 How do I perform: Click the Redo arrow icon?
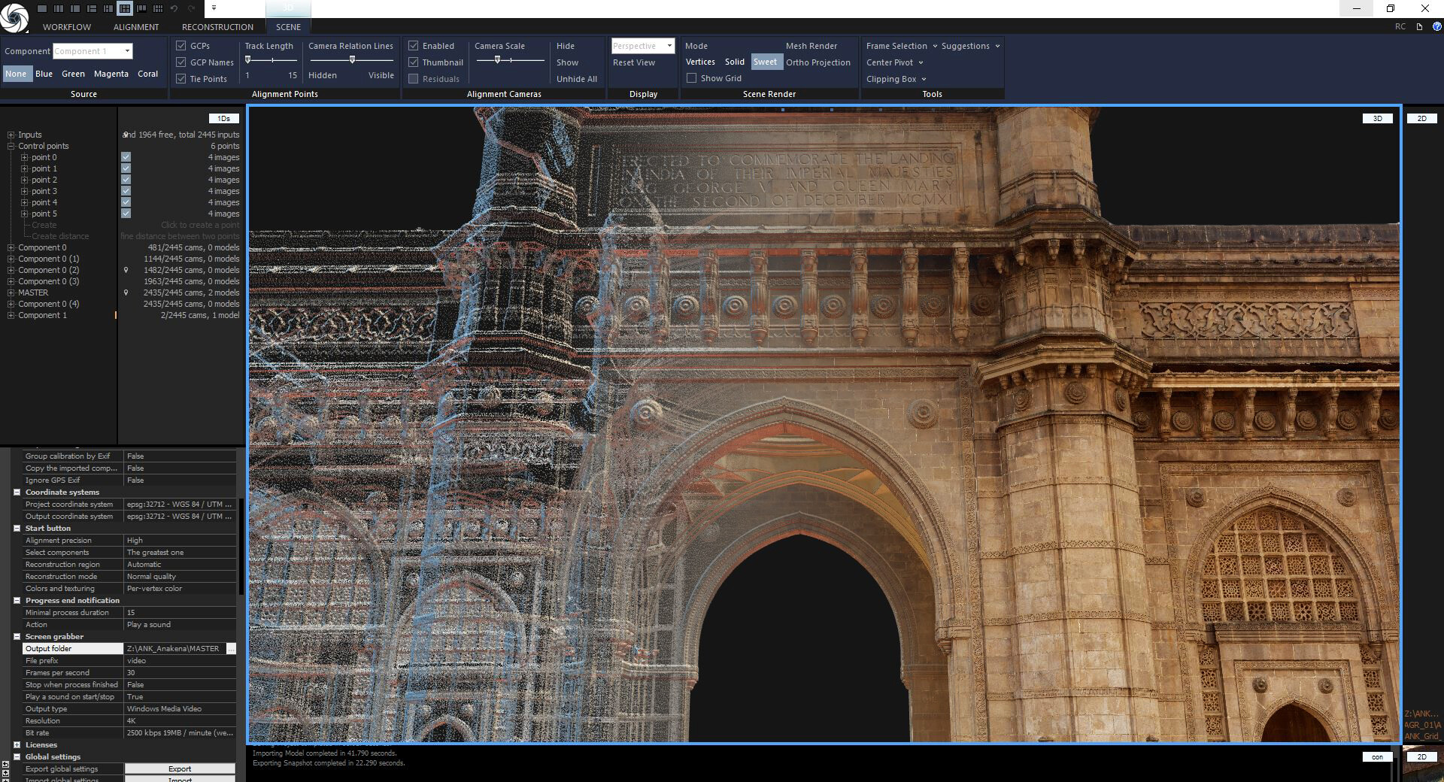coord(192,8)
